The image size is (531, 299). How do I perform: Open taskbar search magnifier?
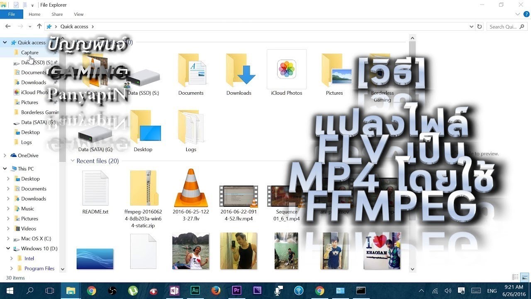tap(29, 291)
